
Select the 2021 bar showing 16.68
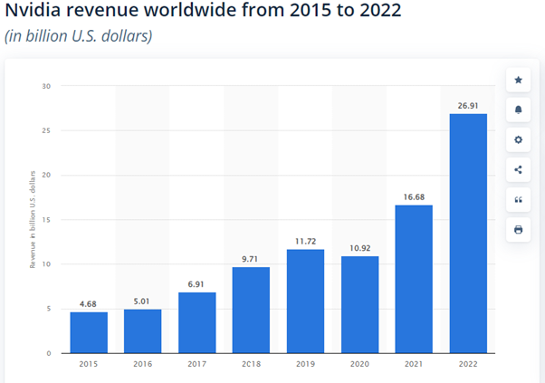click(x=414, y=279)
